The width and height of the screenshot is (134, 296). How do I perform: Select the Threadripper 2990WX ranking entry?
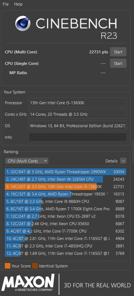[66, 172]
